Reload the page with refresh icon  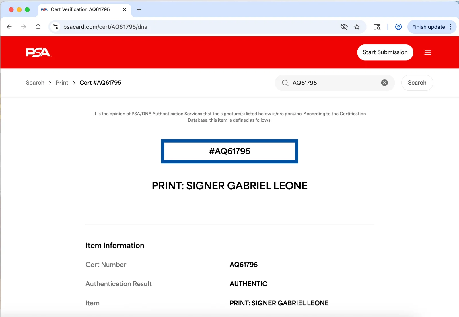click(38, 27)
